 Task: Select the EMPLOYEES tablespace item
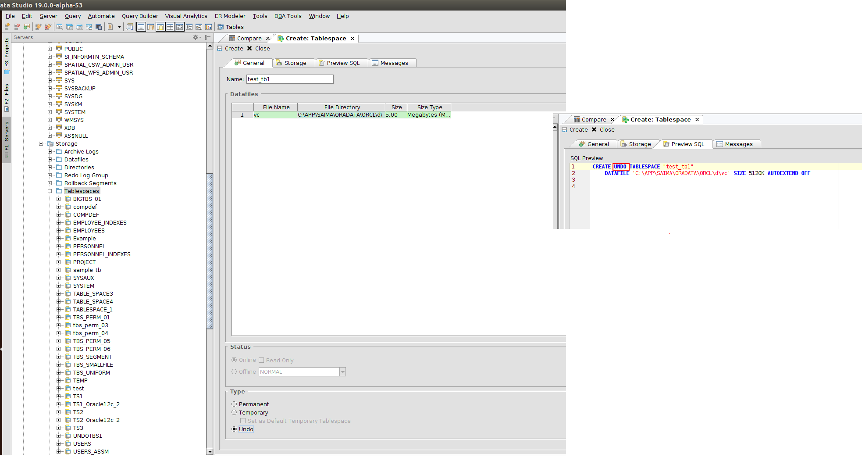pyautogui.click(x=89, y=231)
